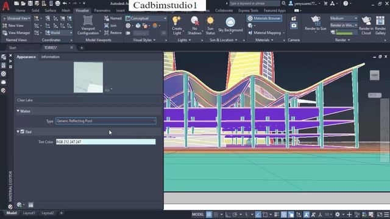Click the search magnifier icon in title bar

pyautogui.click(x=284, y=4)
